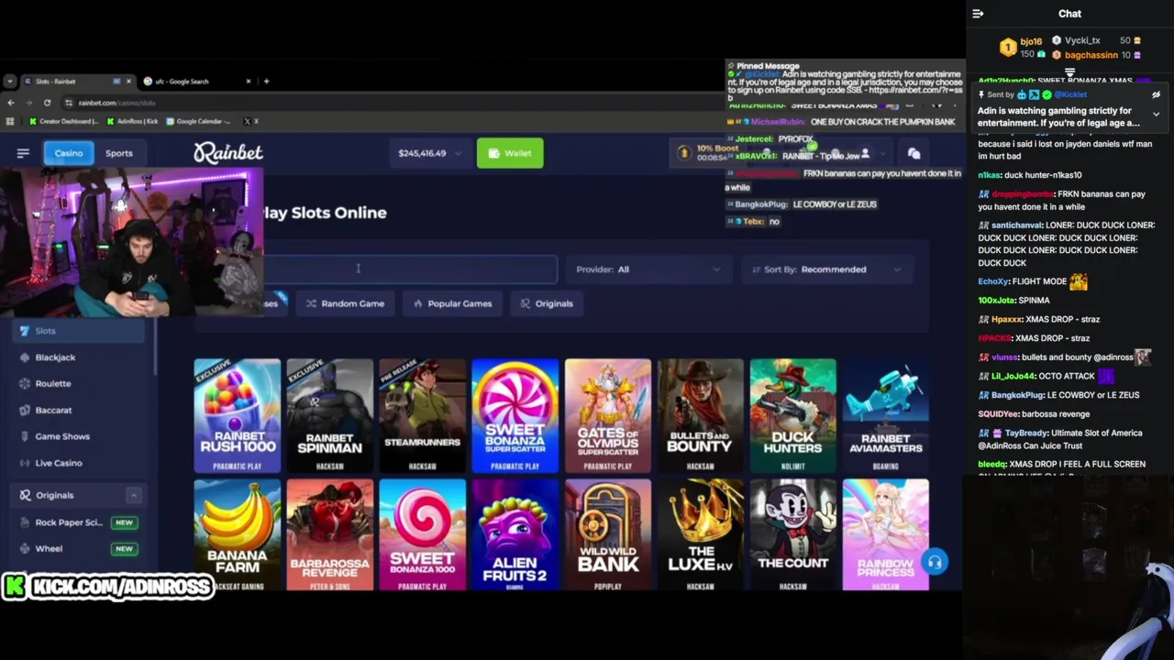Open Creator Dashboard bookmark
Viewport: 1174px width, 660px height.
[x=63, y=121]
